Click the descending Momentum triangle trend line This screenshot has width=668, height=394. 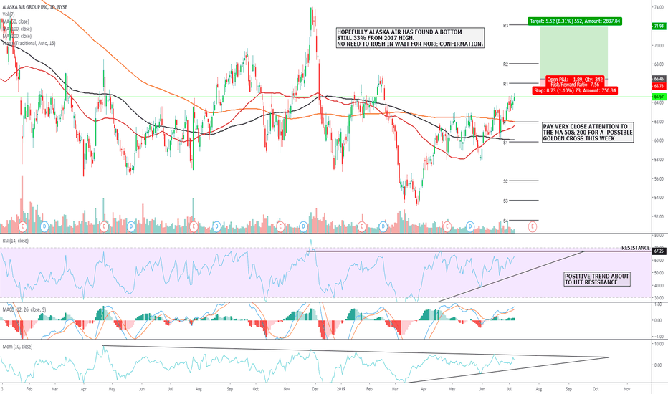tap(356, 352)
